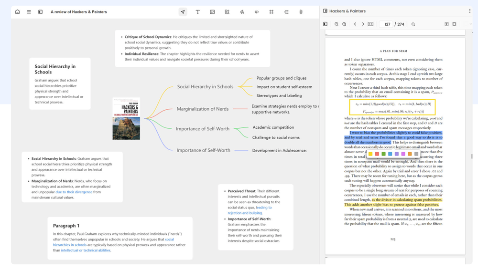Viewport: 478px width, 270px height.
Task: Select the PDF text selection tool
Action: tap(446, 24)
